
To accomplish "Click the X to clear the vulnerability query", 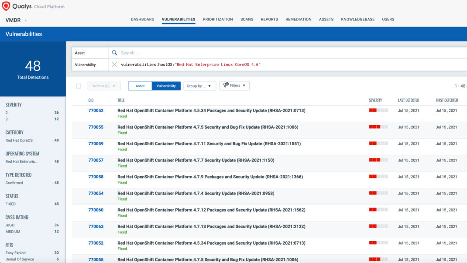I will [114, 65].
